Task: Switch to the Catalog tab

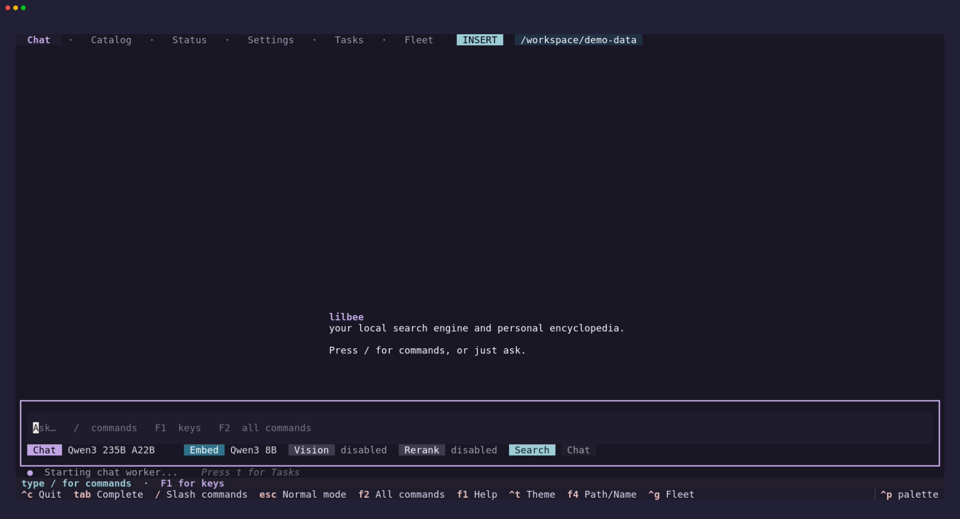Action: point(111,40)
